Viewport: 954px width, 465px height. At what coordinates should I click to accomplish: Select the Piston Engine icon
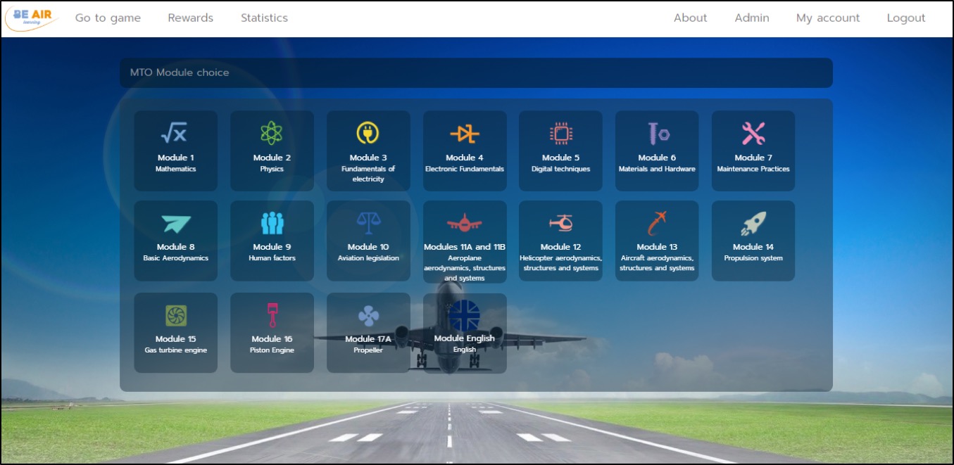tap(272, 315)
